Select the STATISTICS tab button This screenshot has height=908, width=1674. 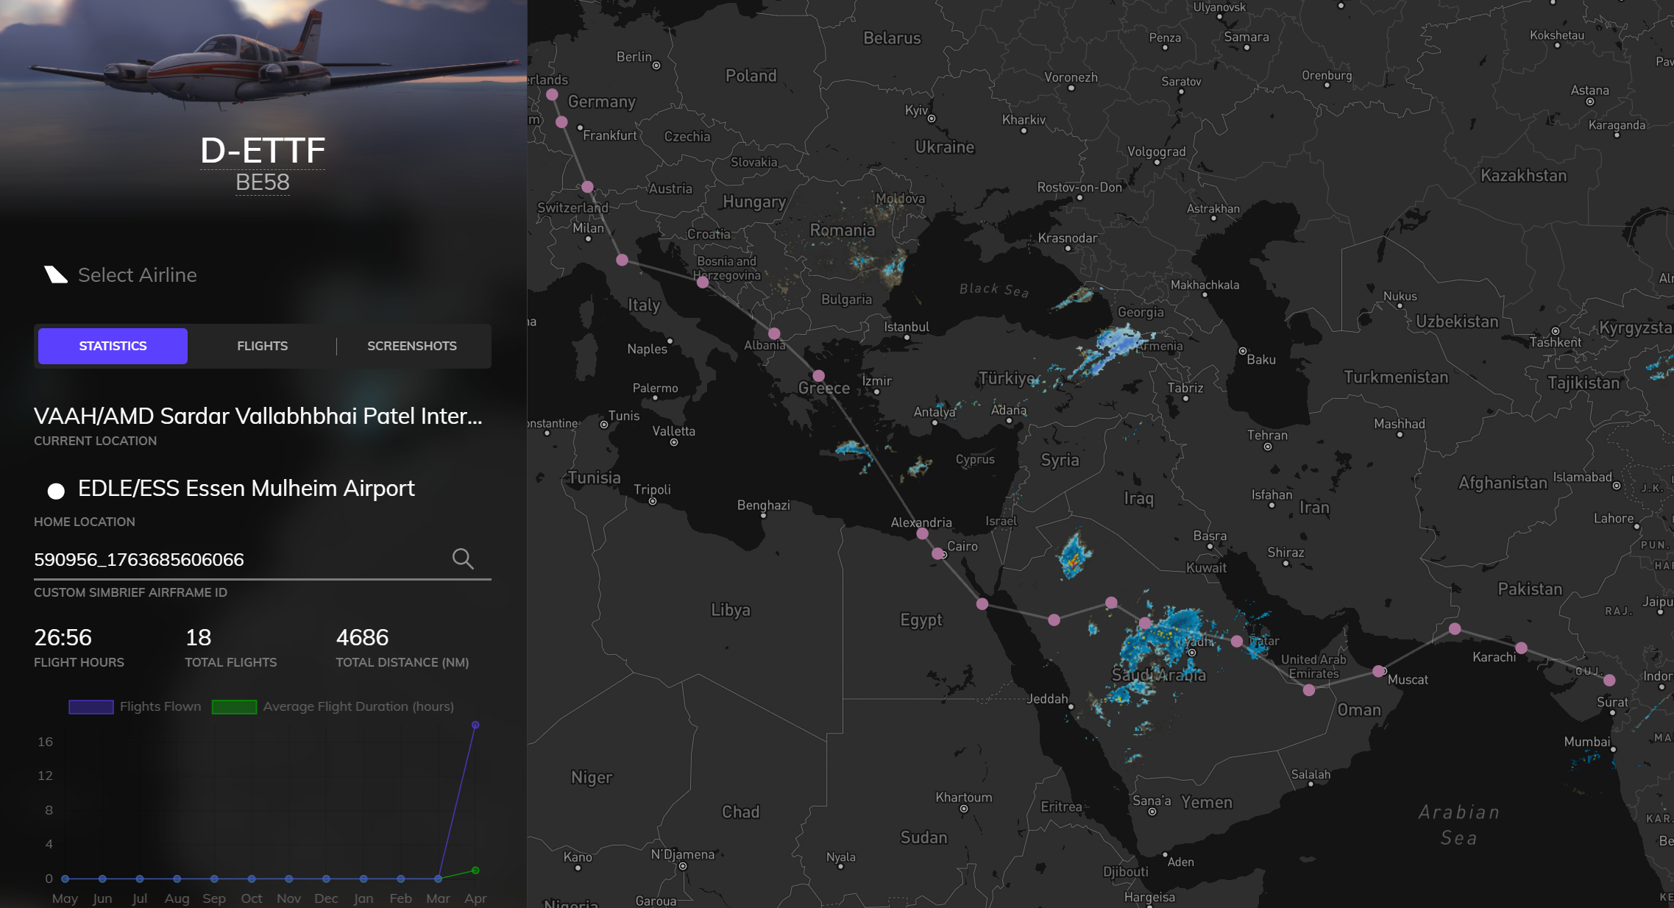click(x=113, y=346)
